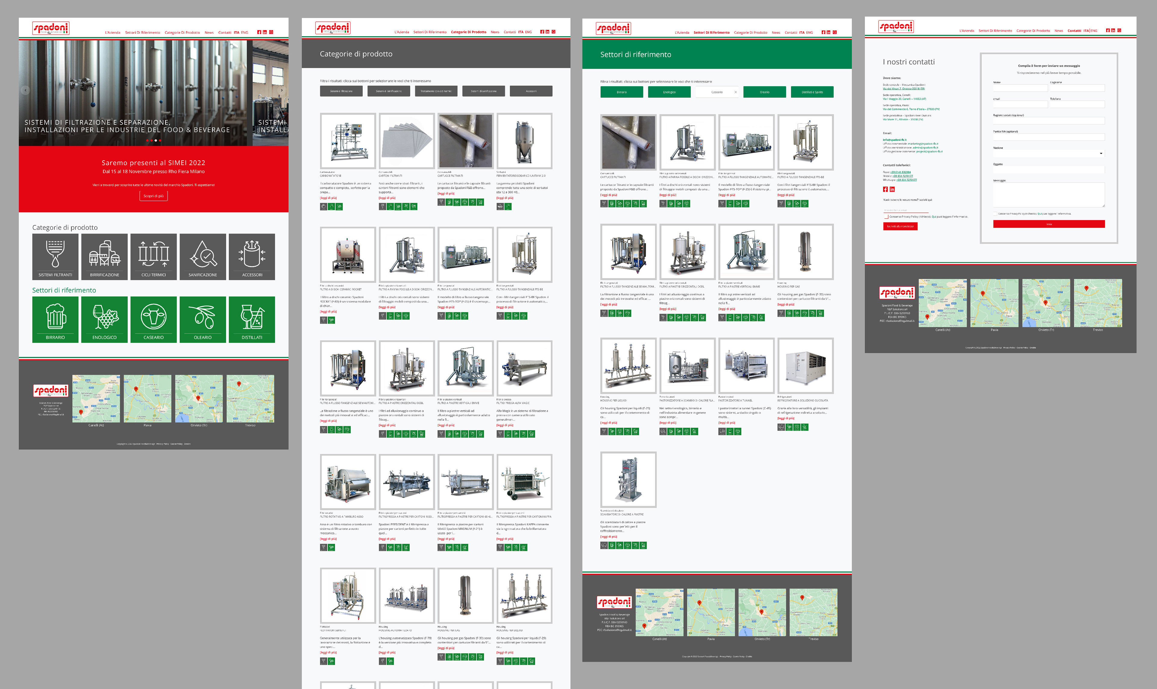Viewport: 1157px width, 689px height.
Task: Open Contatti in the Contatti page menu
Action: tap(1074, 31)
